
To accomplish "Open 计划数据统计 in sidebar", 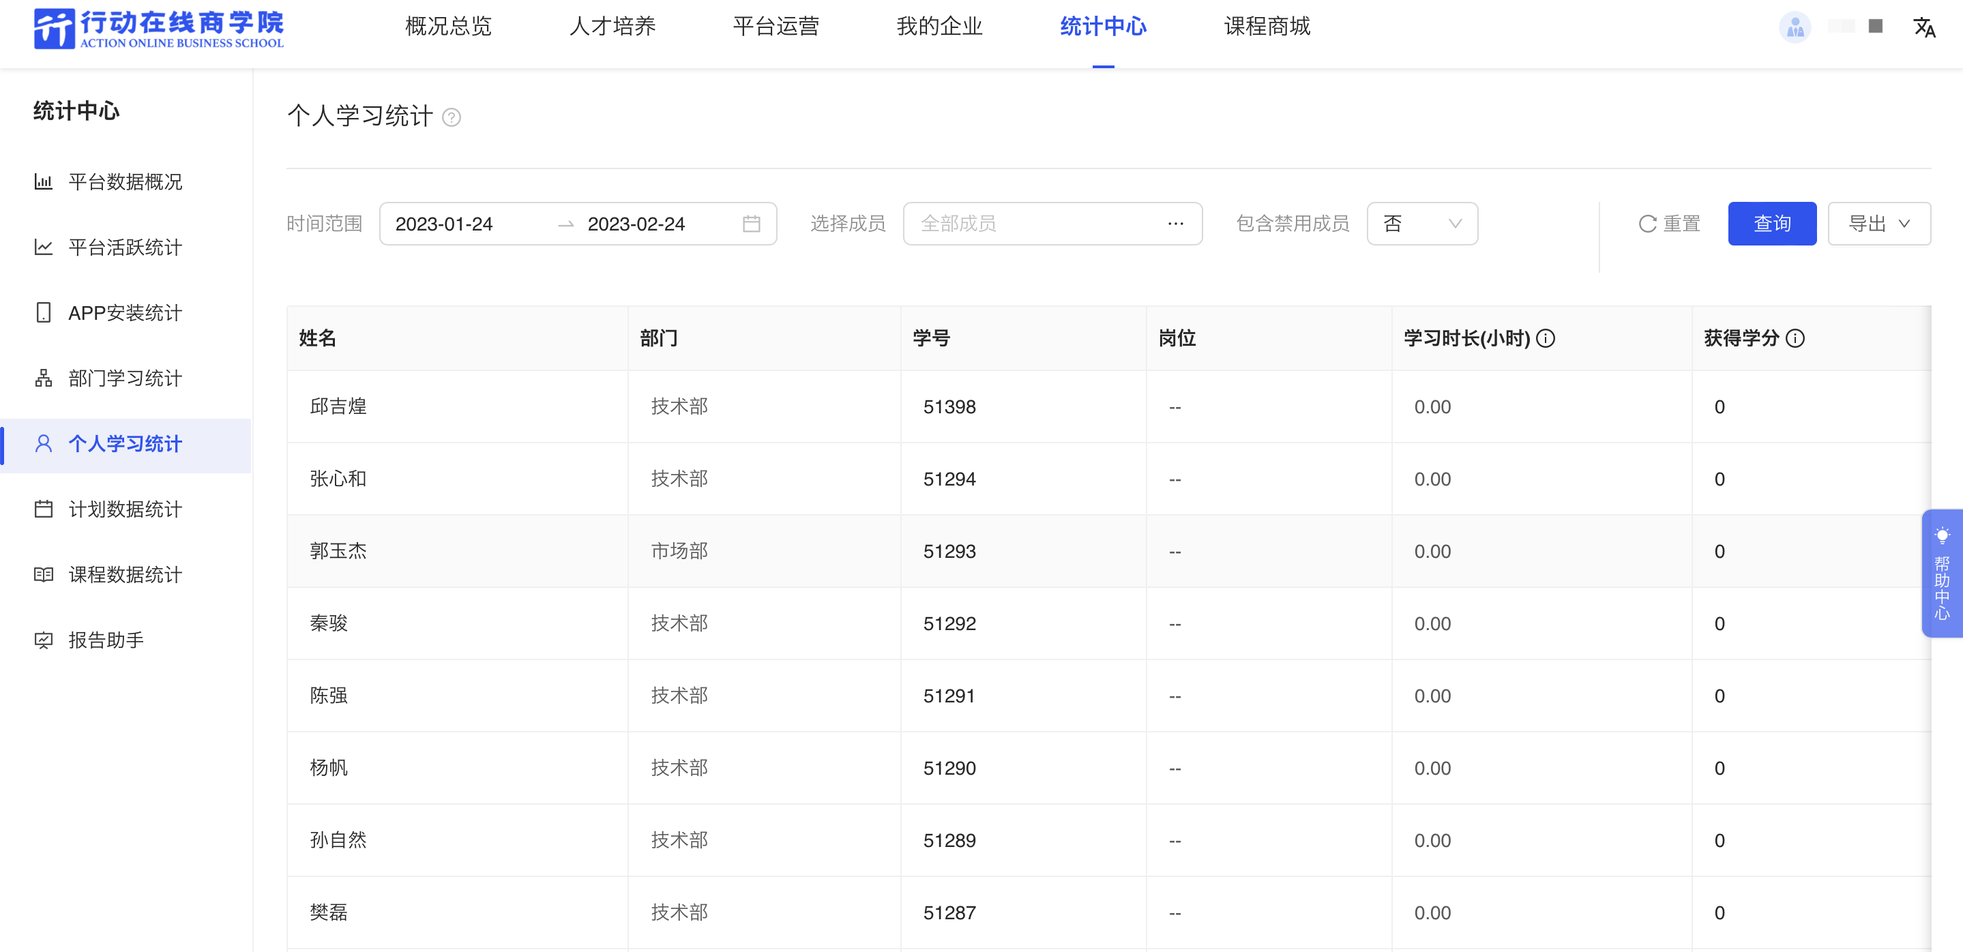I will (126, 509).
